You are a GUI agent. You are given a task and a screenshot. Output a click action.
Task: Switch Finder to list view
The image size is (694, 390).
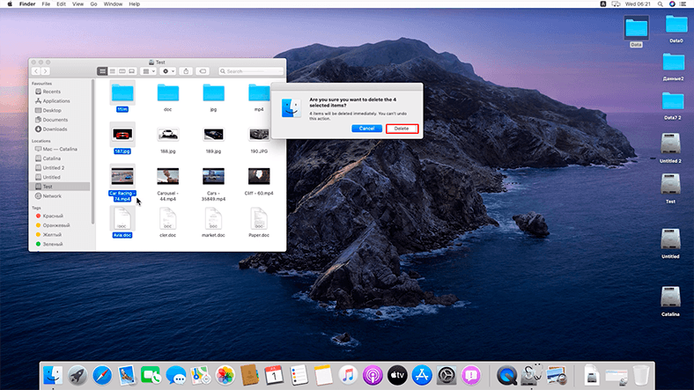click(112, 70)
